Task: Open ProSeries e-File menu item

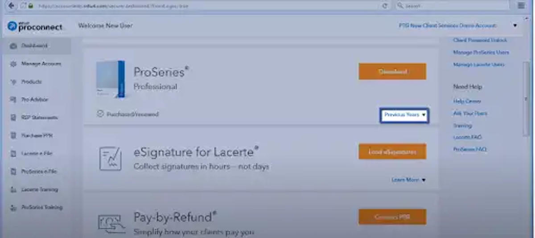Action: click(x=39, y=172)
